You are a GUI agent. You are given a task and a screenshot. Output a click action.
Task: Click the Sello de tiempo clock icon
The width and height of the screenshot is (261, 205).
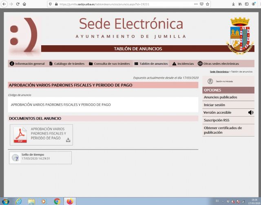[15, 158]
